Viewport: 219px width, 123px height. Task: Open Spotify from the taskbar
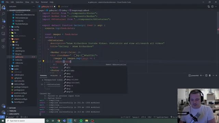click(81, 121)
